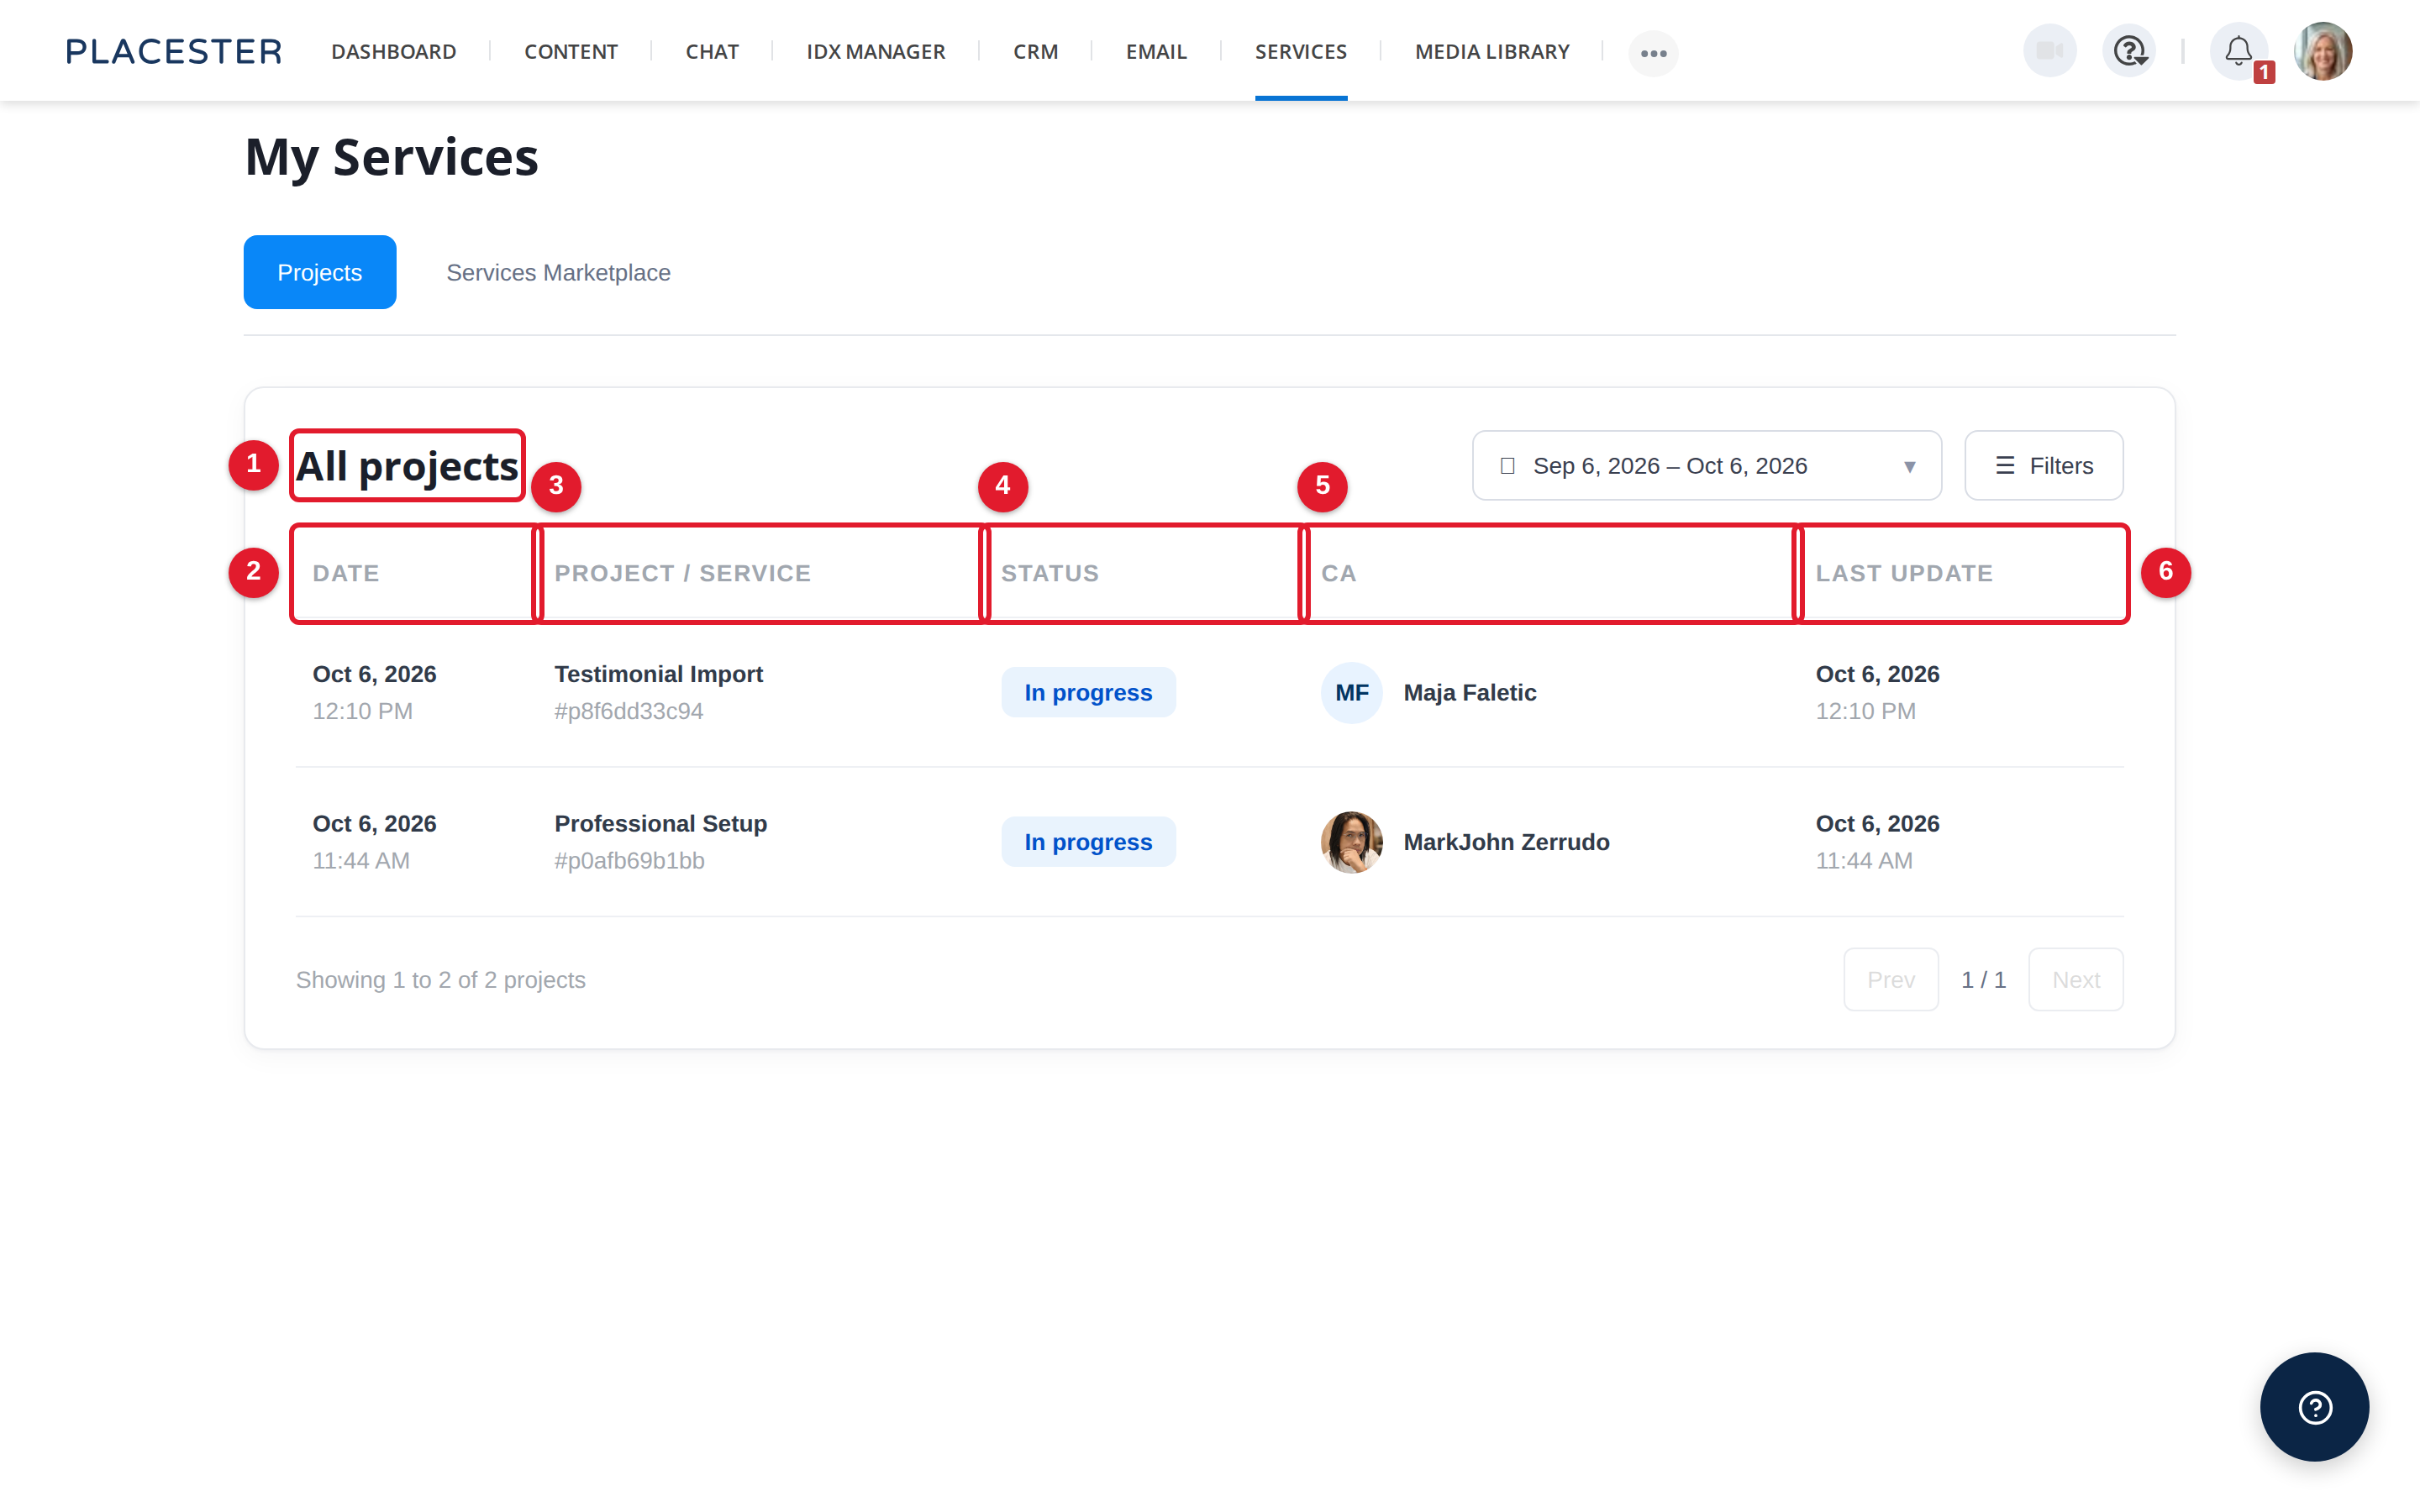Viewport: 2420px width, 1512px height.
Task: Open the date range dropdown
Action: click(1706, 465)
